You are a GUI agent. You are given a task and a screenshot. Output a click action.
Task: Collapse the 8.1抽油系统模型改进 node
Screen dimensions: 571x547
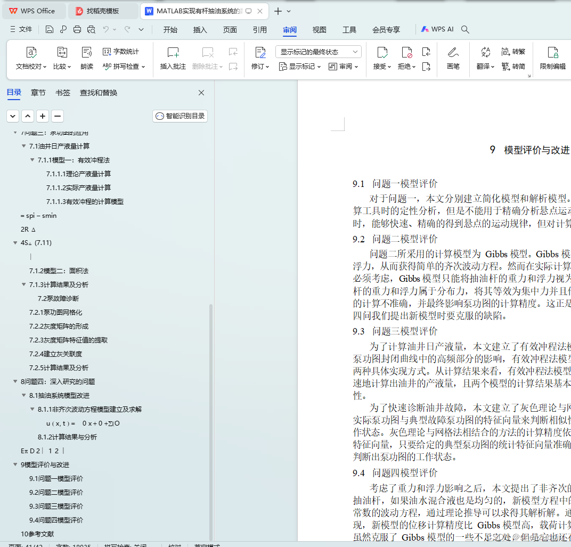click(23, 395)
